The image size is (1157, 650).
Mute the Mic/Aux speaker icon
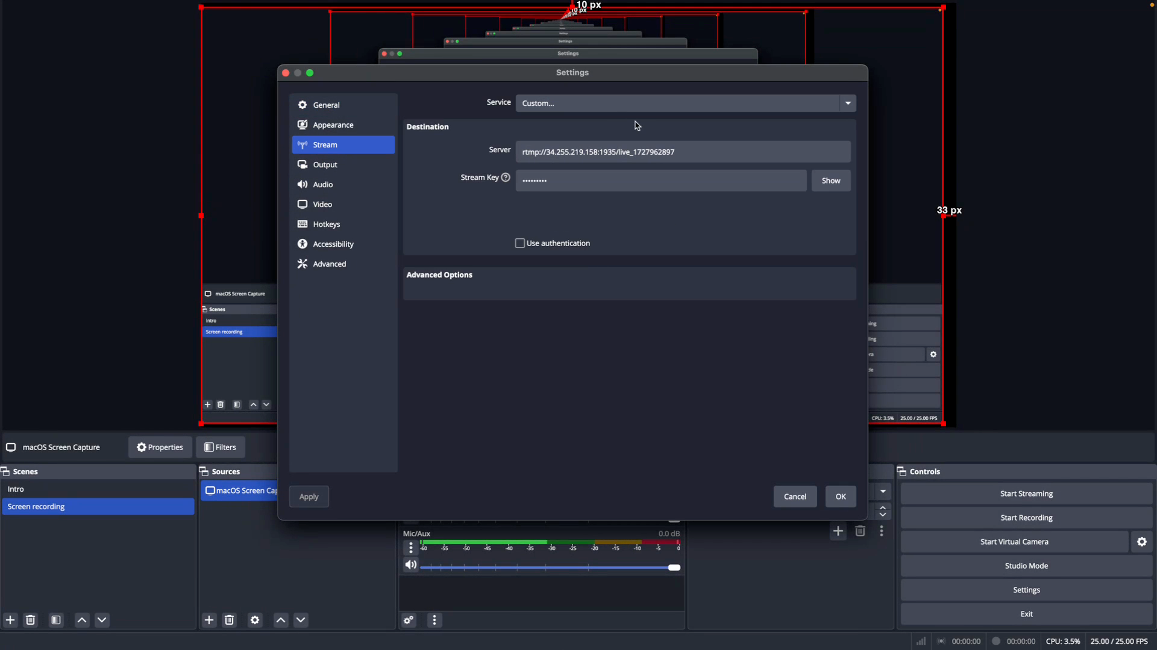point(410,565)
